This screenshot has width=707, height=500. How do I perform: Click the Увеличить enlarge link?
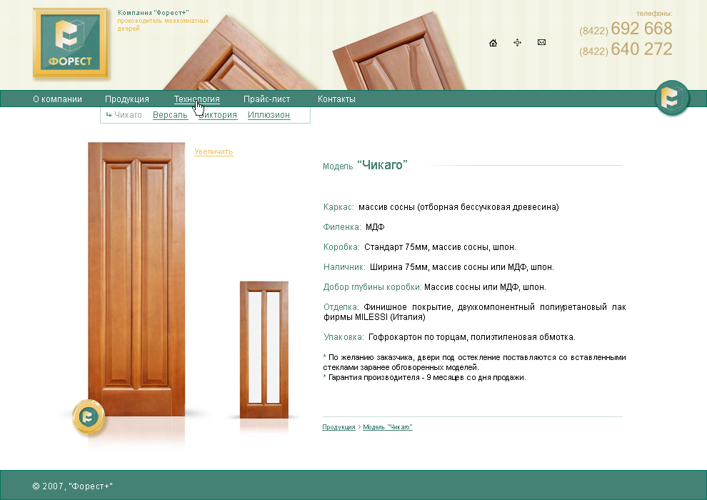(214, 151)
